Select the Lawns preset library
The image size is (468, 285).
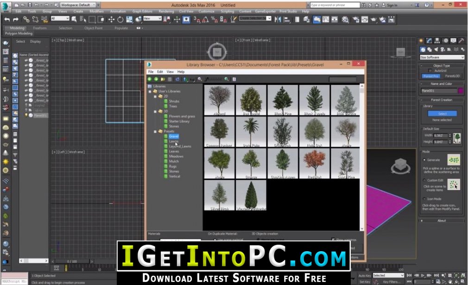(174, 141)
